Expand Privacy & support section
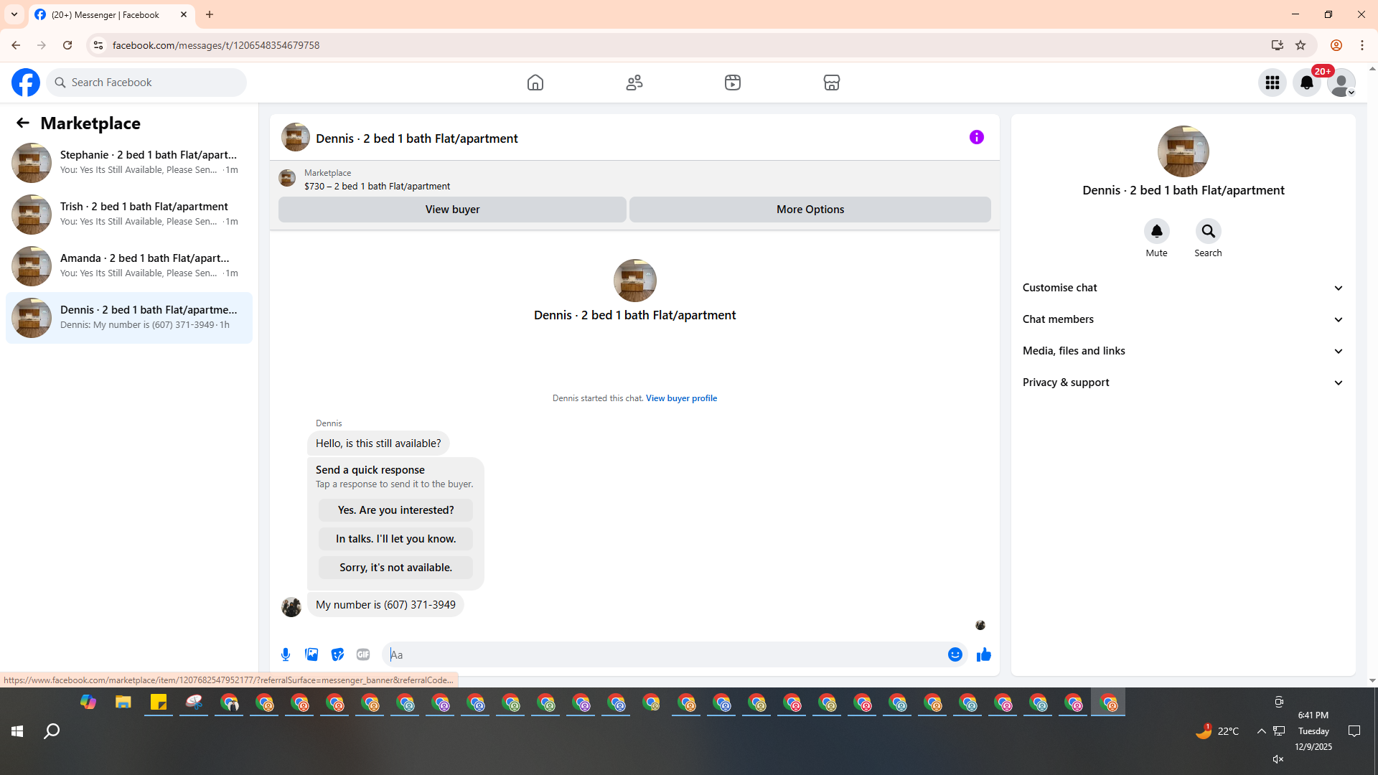This screenshot has width=1378, height=775. (1183, 382)
